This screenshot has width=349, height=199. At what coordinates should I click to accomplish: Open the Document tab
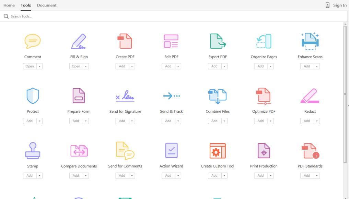click(x=47, y=5)
